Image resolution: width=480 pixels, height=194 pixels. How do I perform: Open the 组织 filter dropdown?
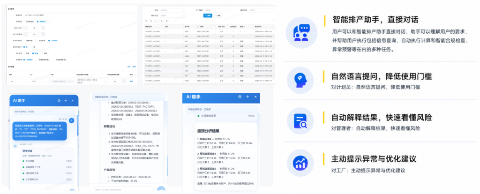pos(172,10)
